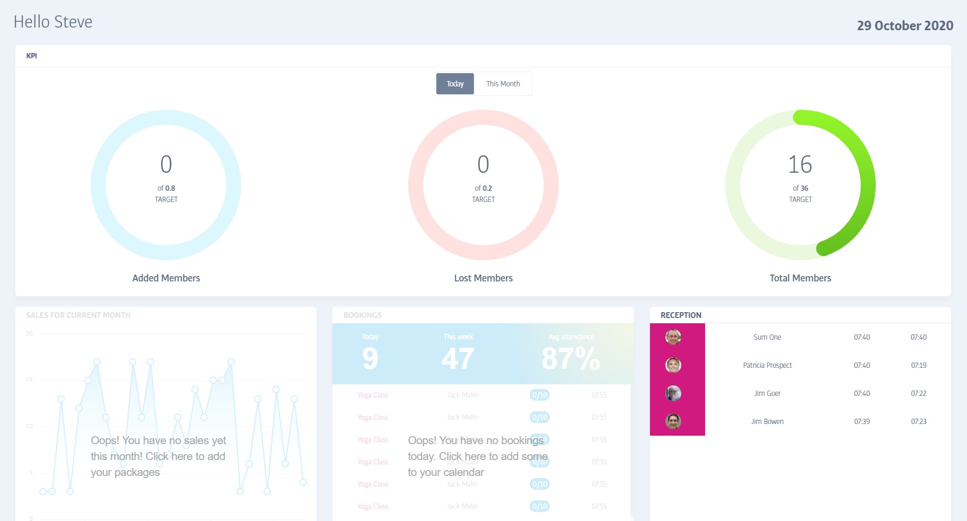This screenshot has height=521, width=967.
Task: Click the last visible Yoga Class row
Action: tap(481, 506)
